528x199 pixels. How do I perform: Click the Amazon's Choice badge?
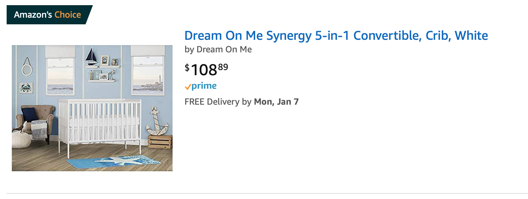pos(48,15)
